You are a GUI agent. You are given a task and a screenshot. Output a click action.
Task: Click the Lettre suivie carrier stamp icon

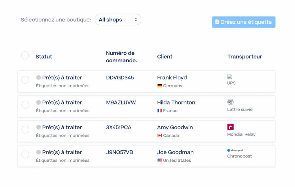(230, 102)
